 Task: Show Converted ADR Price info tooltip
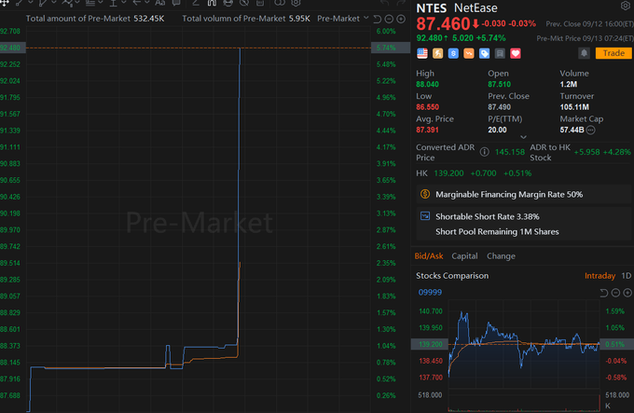coord(484,152)
